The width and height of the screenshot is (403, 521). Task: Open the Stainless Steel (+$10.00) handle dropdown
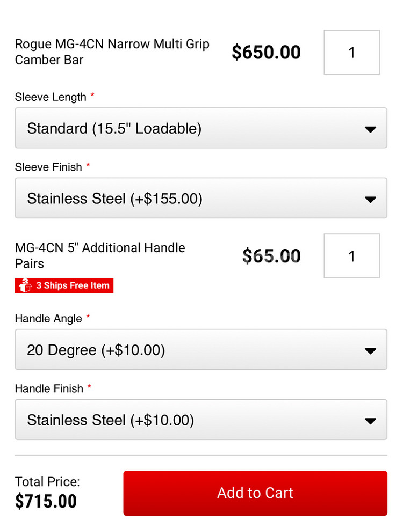point(201,420)
